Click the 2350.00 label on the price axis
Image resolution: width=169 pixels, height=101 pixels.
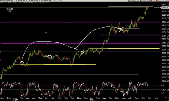tap(165, 29)
